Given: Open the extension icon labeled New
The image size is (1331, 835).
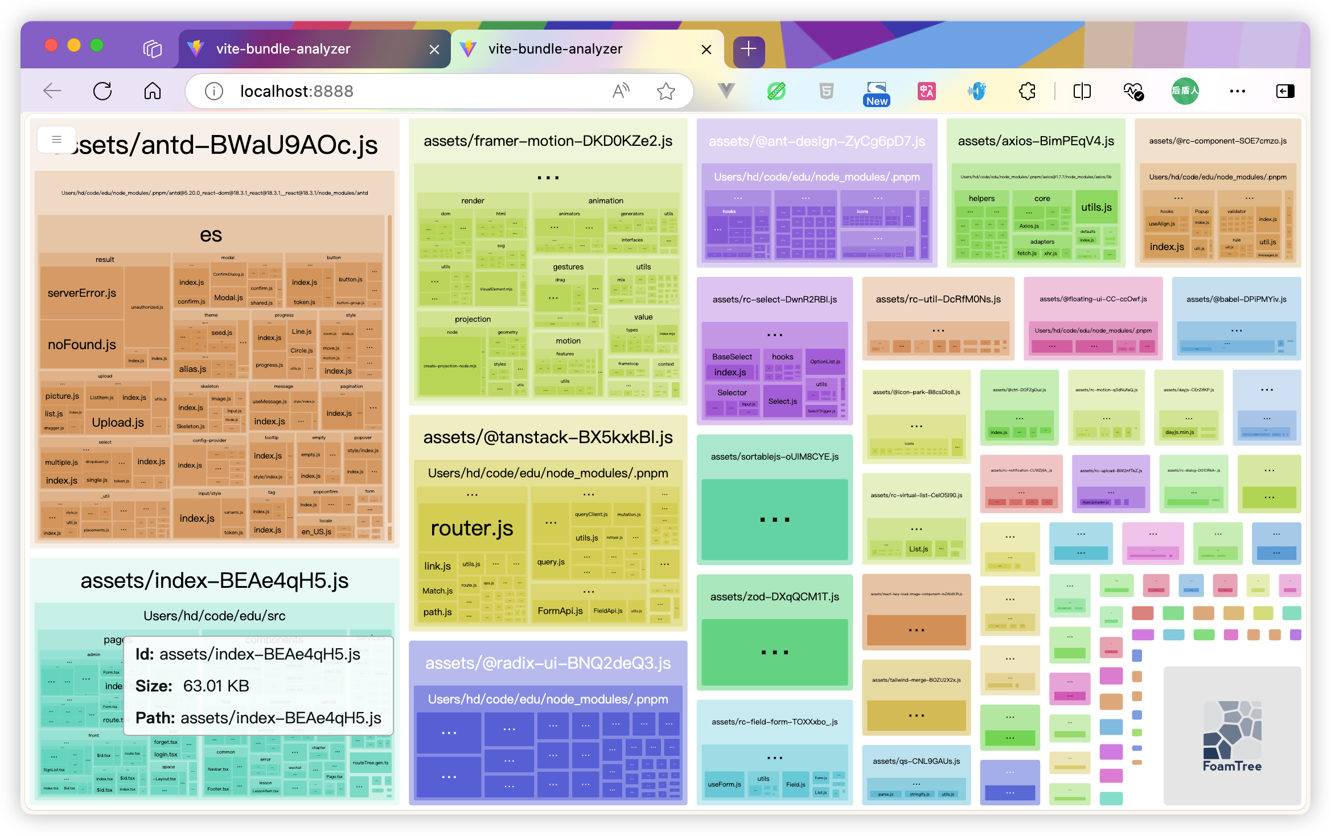Looking at the screenshot, I should (x=877, y=93).
